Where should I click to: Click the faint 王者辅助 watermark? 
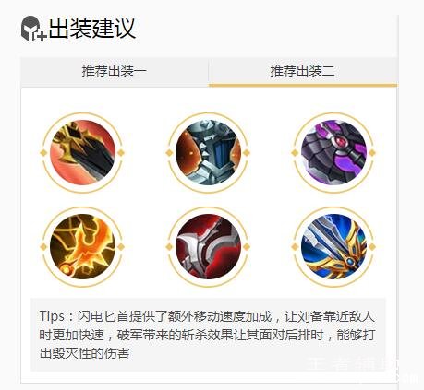353,365
